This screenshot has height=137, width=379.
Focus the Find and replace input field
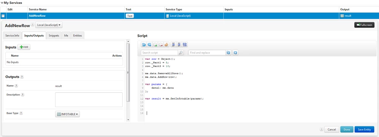207,53
